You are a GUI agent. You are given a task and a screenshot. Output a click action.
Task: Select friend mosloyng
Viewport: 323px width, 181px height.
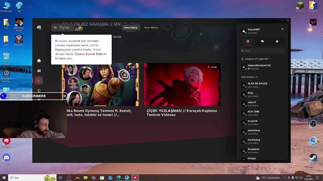tap(262, 141)
